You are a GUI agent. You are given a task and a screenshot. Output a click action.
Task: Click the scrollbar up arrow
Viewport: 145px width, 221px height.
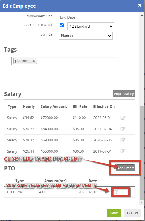point(142,15)
